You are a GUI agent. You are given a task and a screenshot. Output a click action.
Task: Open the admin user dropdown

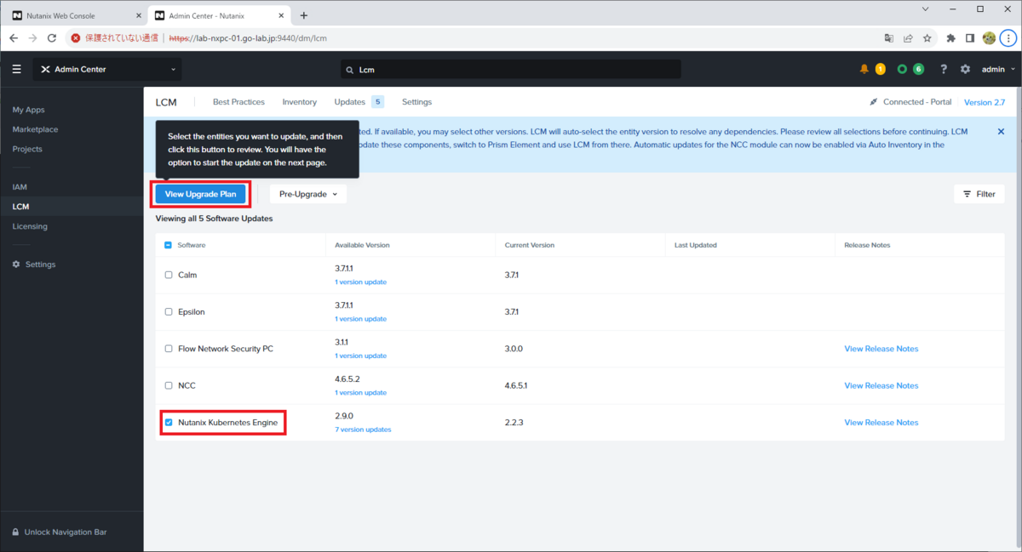[998, 69]
